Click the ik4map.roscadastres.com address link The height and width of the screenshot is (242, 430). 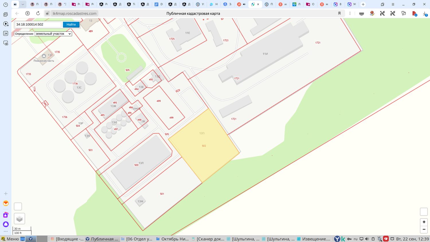click(75, 13)
